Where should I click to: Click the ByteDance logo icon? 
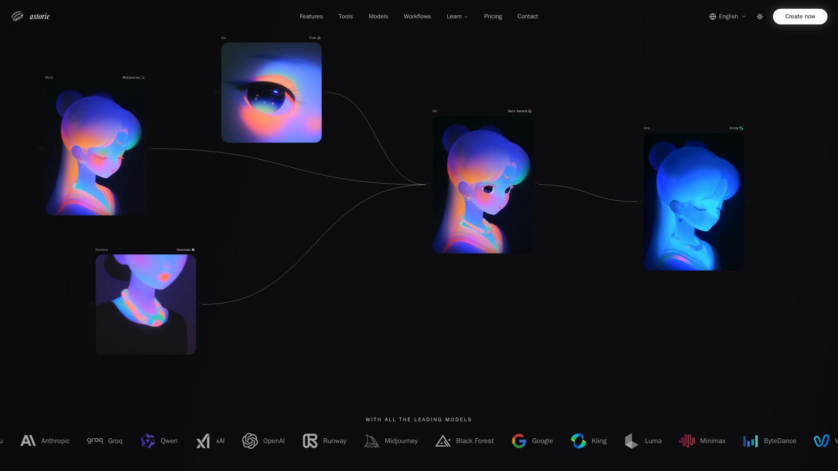point(750,441)
